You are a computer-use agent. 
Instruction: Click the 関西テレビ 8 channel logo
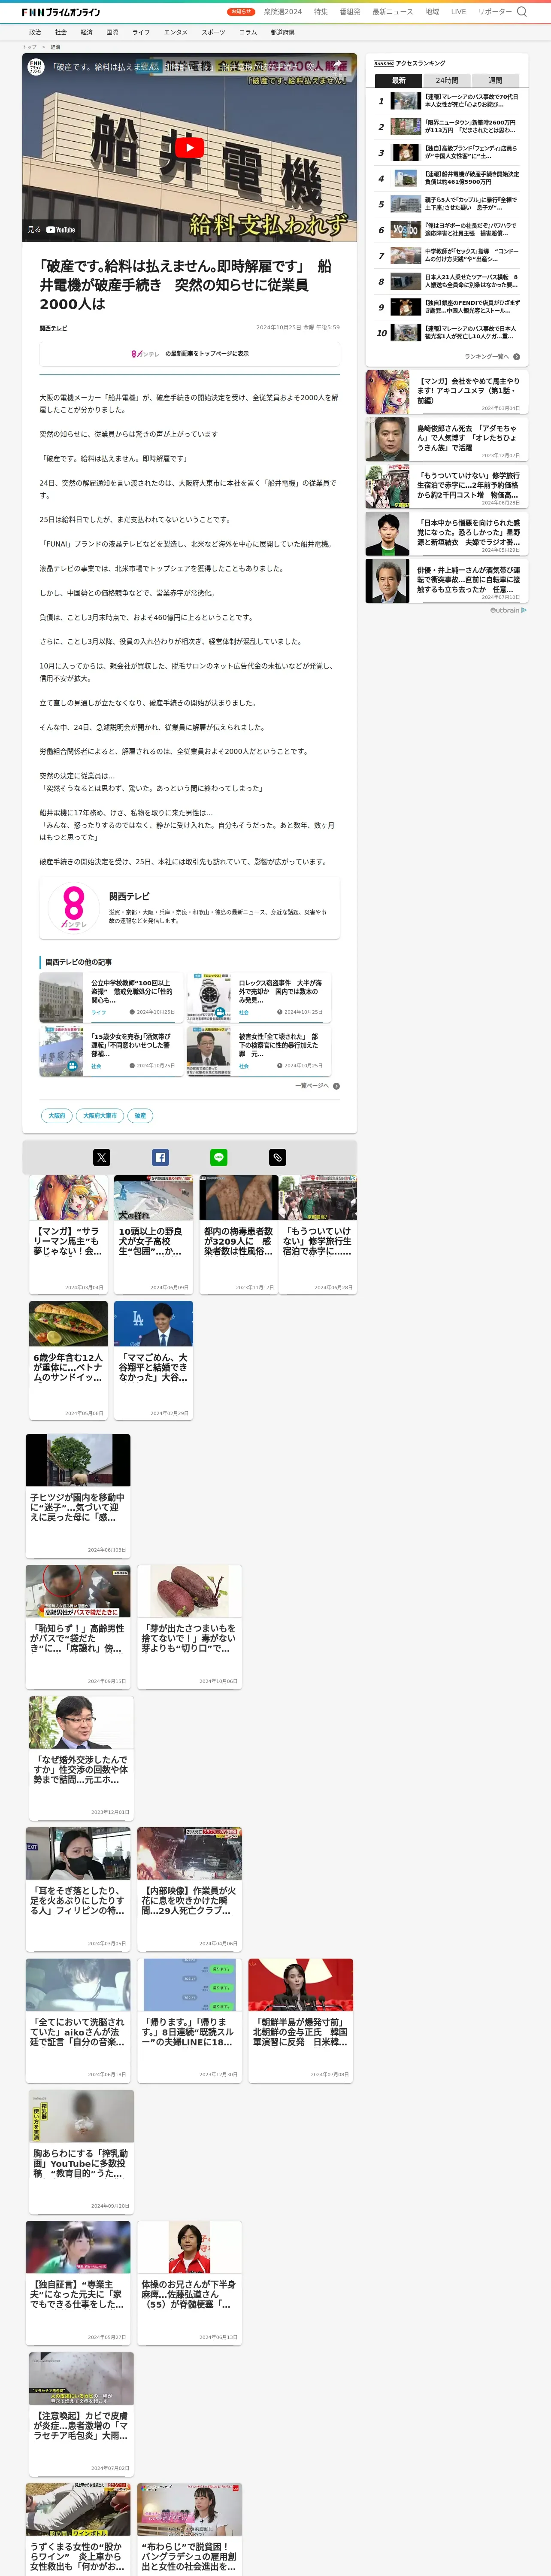(x=73, y=908)
